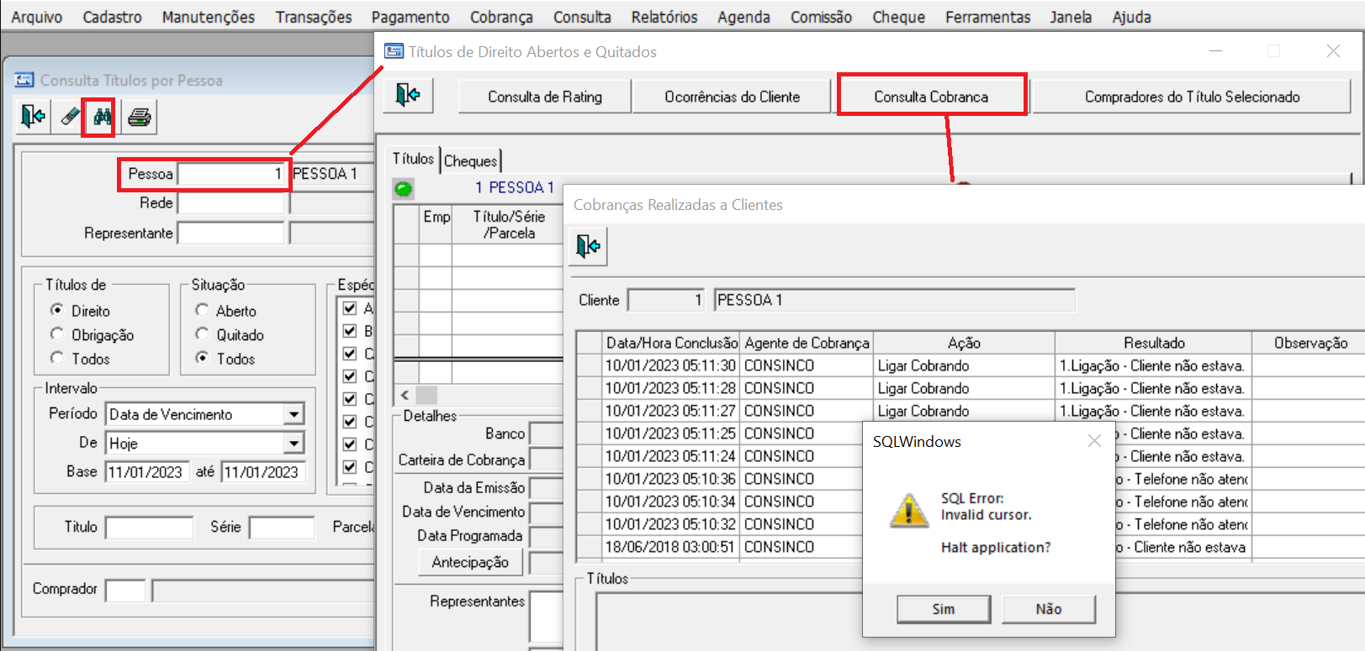Toggle the Espécie checkbox labeled B

pyautogui.click(x=350, y=331)
